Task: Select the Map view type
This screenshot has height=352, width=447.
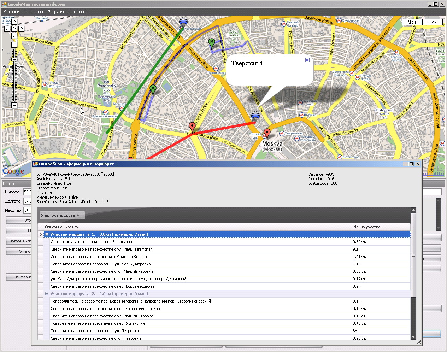Action: (412, 22)
